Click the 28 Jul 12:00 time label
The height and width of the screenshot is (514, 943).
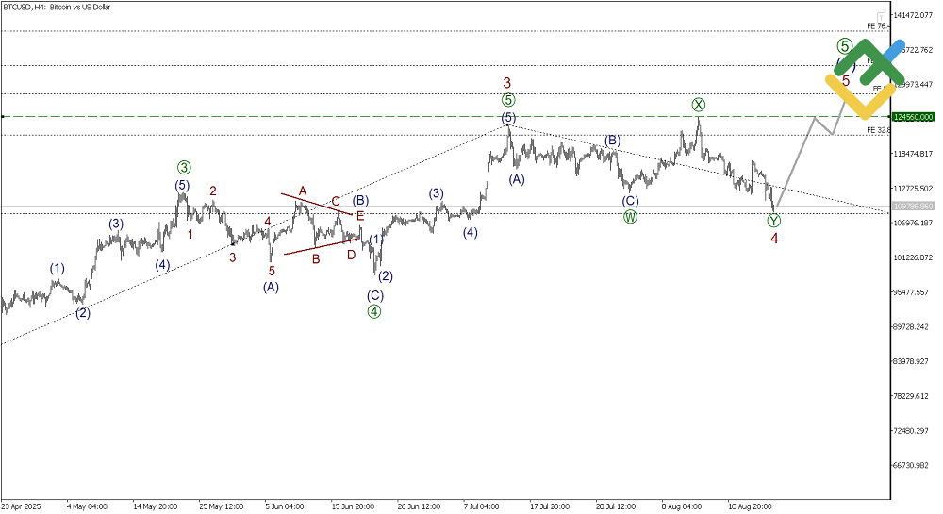[x=616, y=506]
